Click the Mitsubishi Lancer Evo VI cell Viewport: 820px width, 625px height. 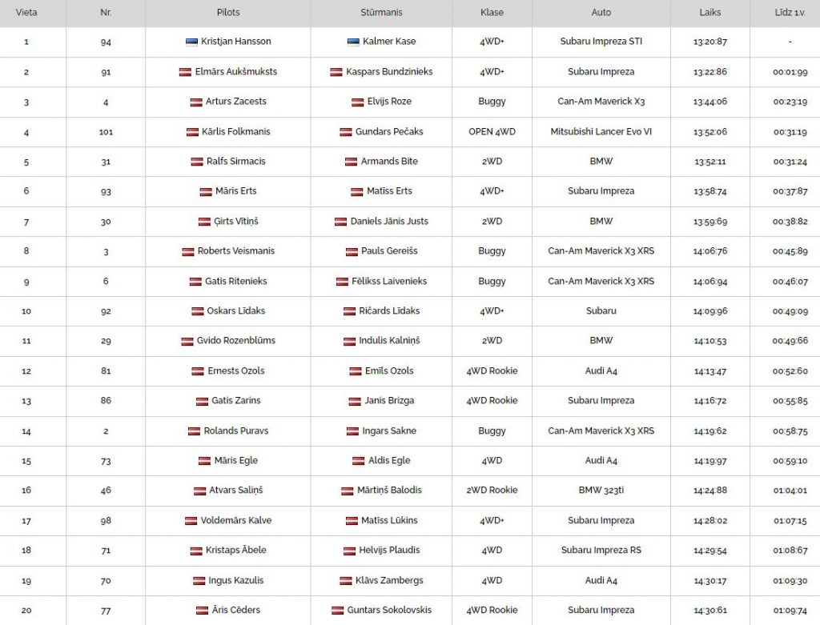point(601,132)
